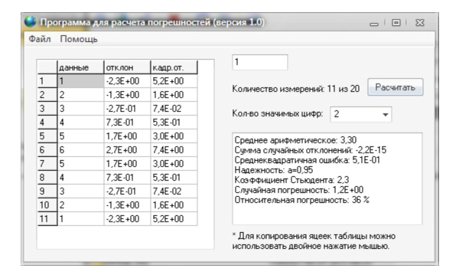Click the Среднее арифметическое: 3,30 result line
Screen dimensions: 459x278
pyautogui.click(x=295, y=140)
